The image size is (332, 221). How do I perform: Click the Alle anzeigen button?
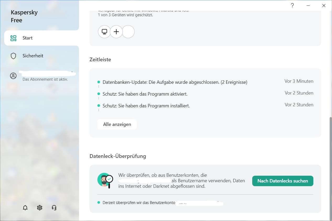point(117,124)
